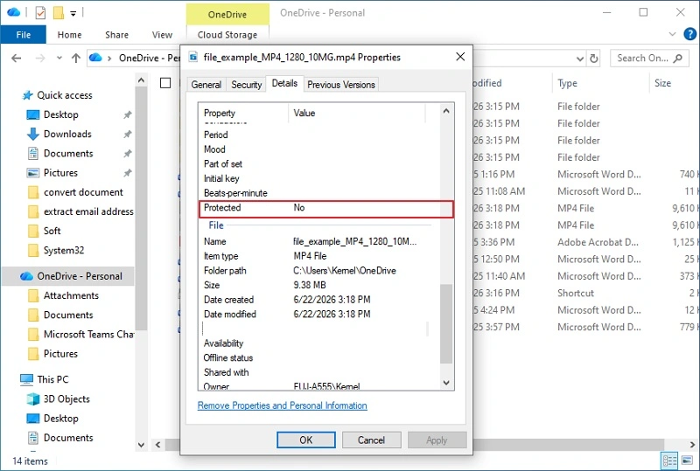Open the recent locations dropdown arrow
Viewport: 700px width, 471px height.
tap(59, 58)
